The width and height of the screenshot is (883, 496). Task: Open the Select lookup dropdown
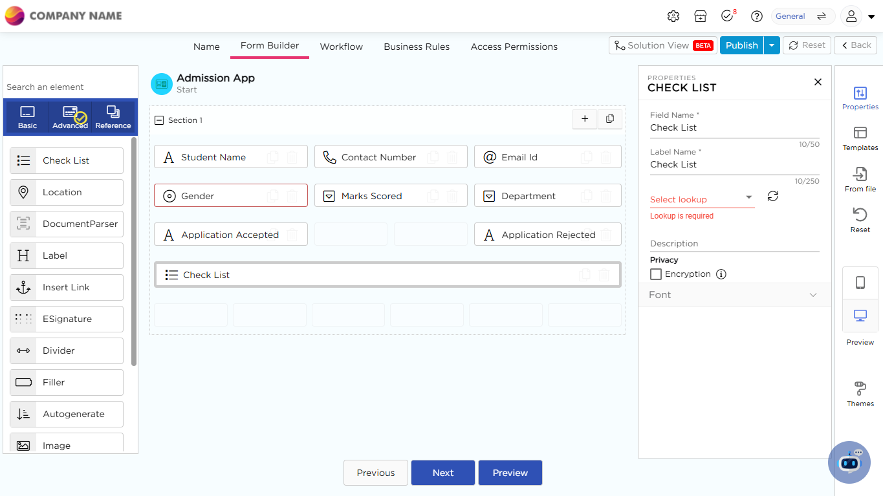pos(702,199)
